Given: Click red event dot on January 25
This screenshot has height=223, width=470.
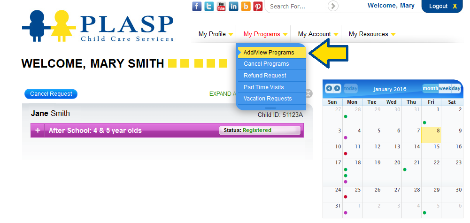Looking at the screenshot, I should coord(346,197).
